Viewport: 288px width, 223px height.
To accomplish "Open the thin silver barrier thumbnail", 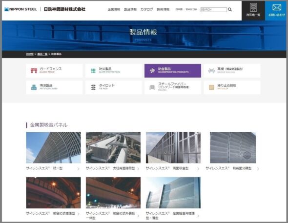I will pos(173,193).
